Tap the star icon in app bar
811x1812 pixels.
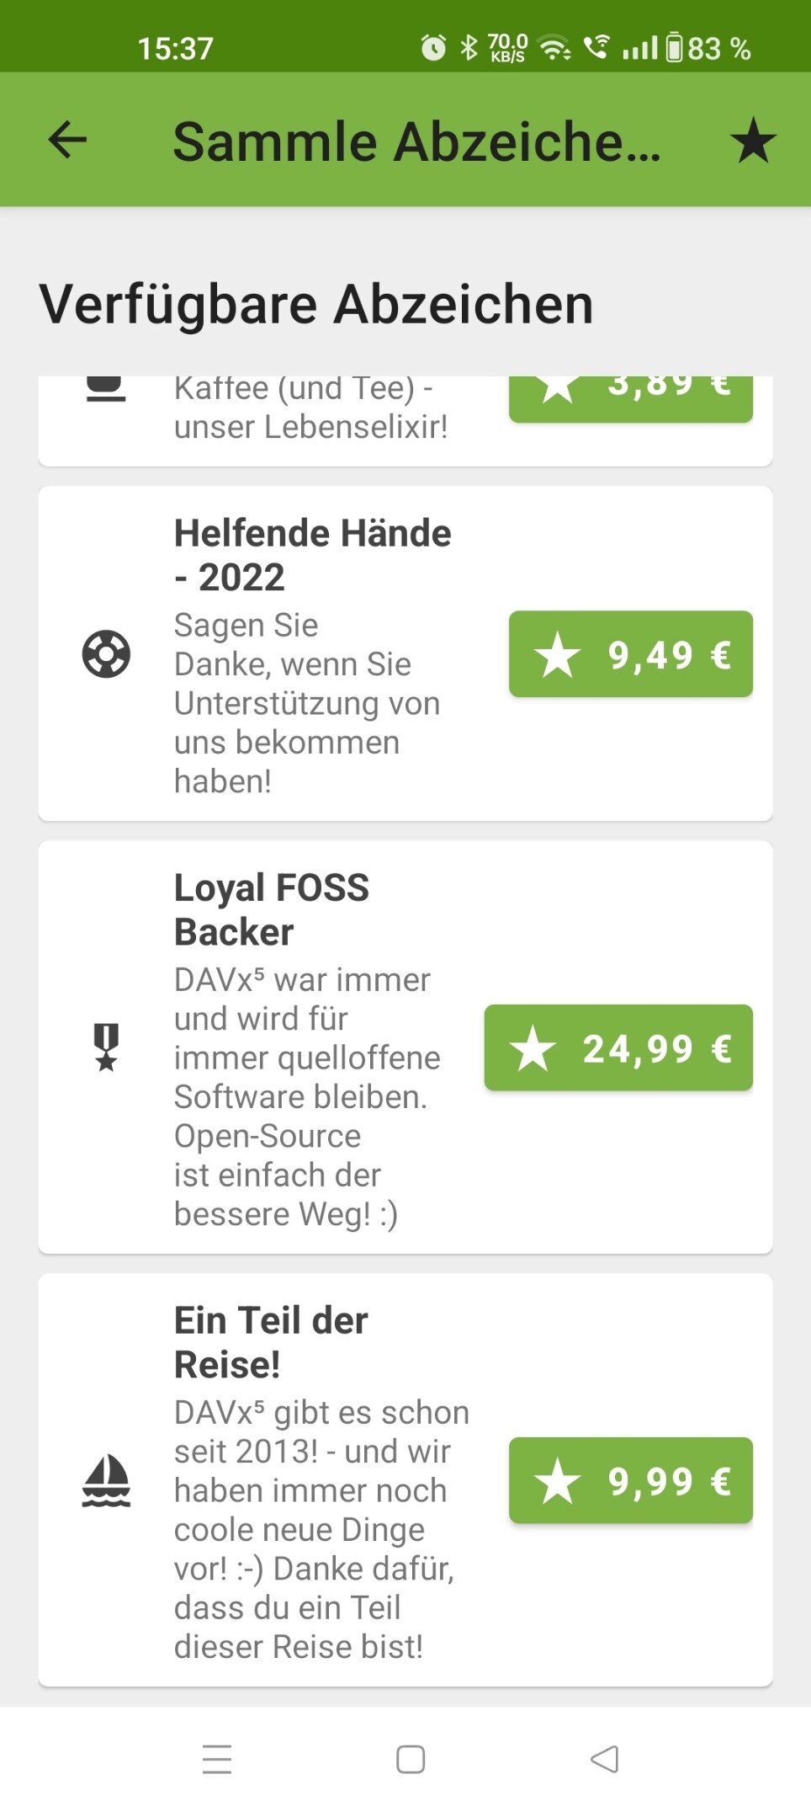(752, 140)
